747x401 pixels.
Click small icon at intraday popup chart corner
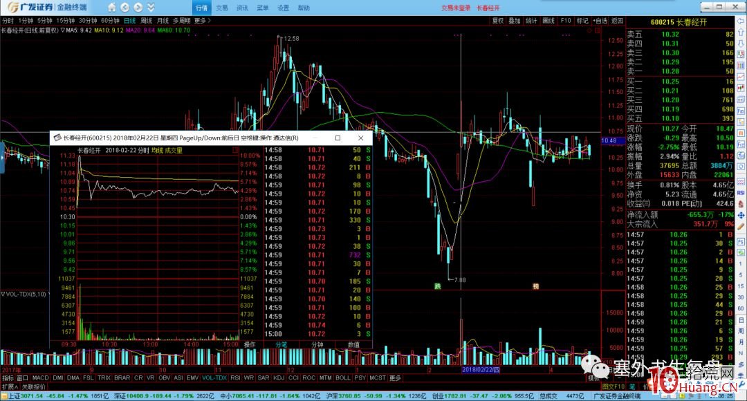coord(235,150)
